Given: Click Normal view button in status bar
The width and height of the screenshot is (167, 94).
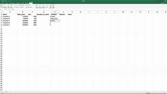Looking at the screenshot, I should click(147, 93).
